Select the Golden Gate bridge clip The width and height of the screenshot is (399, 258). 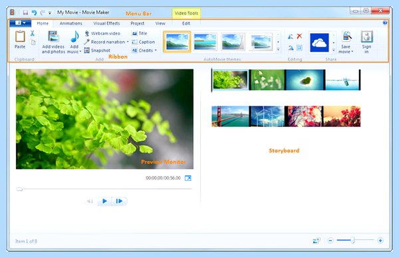click(230, 116)
